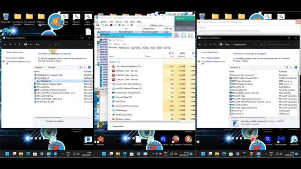
Task: Click the Uninstall button in Programs and Features
Action: pos(51,67)
